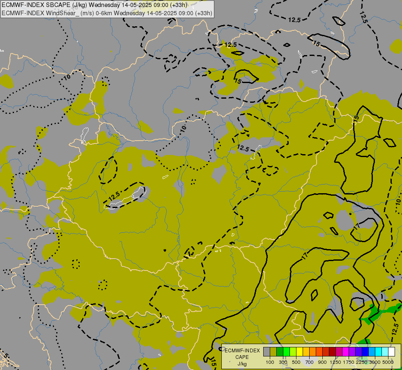Viewport: 402px width, 370px height.
Task: Select the dark maroon legend swatch
Action: [x=333, y=352]
